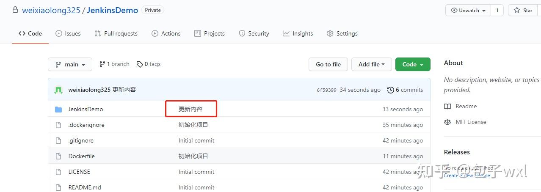The image size is (541, 192).
Task: Click the JenkinsDemo folder icon
Action: 58,109
